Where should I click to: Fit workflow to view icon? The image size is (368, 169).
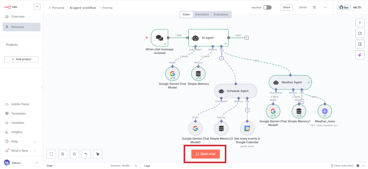tap(51, 154)
